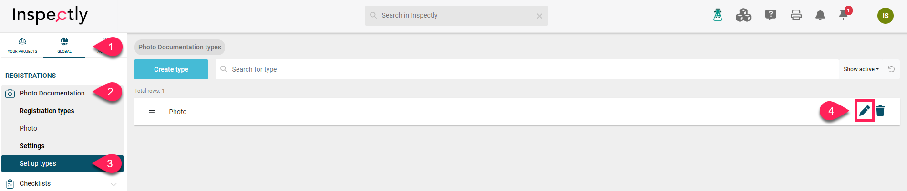The image size is (907, 191).
Task: Open the bell notifications icon
Action: [820, 16]
